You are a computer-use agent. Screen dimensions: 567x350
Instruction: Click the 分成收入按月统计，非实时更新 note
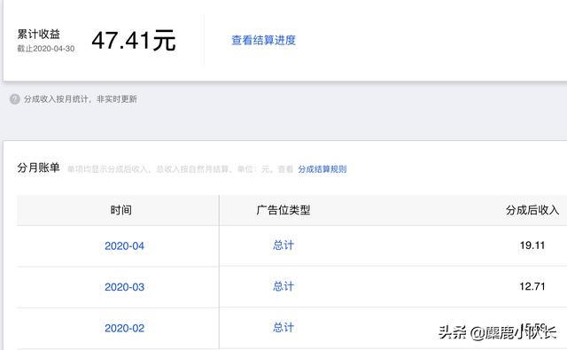click(81, 99)
